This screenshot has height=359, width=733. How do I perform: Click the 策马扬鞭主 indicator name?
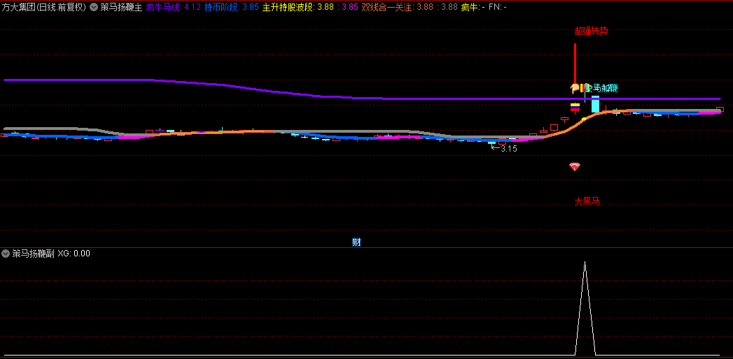click(x=121, y=7)
